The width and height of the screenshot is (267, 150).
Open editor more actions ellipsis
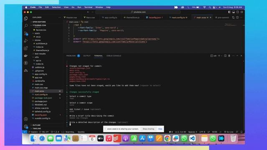pos(241,17)
